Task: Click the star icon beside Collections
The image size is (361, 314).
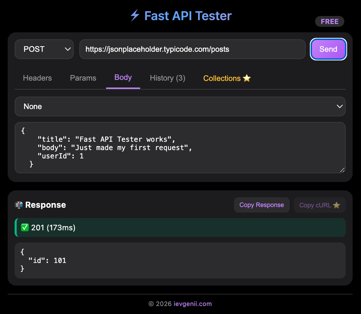Action: click(247, 78)
